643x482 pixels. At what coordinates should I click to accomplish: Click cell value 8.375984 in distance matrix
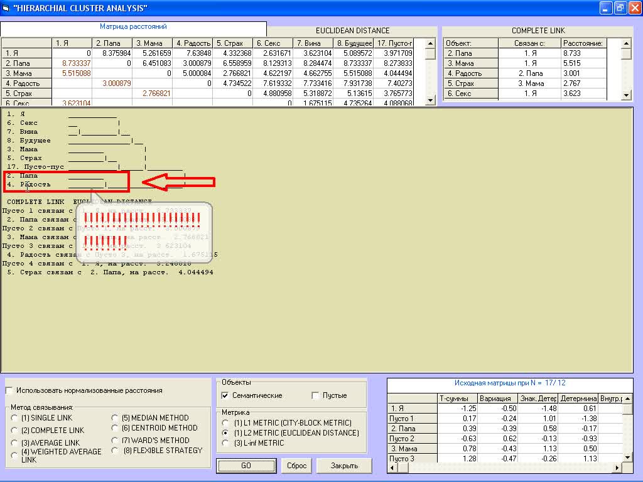click(112, 53)
